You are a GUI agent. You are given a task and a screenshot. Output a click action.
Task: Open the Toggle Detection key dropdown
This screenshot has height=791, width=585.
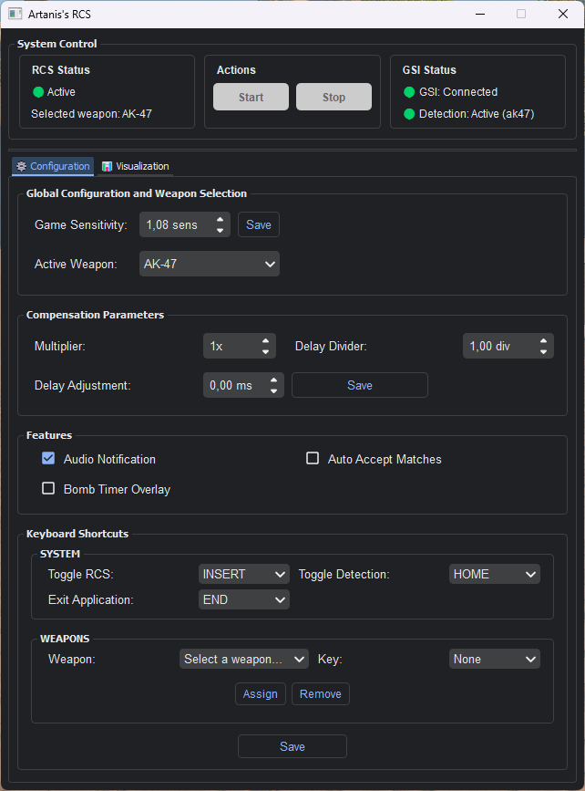[494, 574]
